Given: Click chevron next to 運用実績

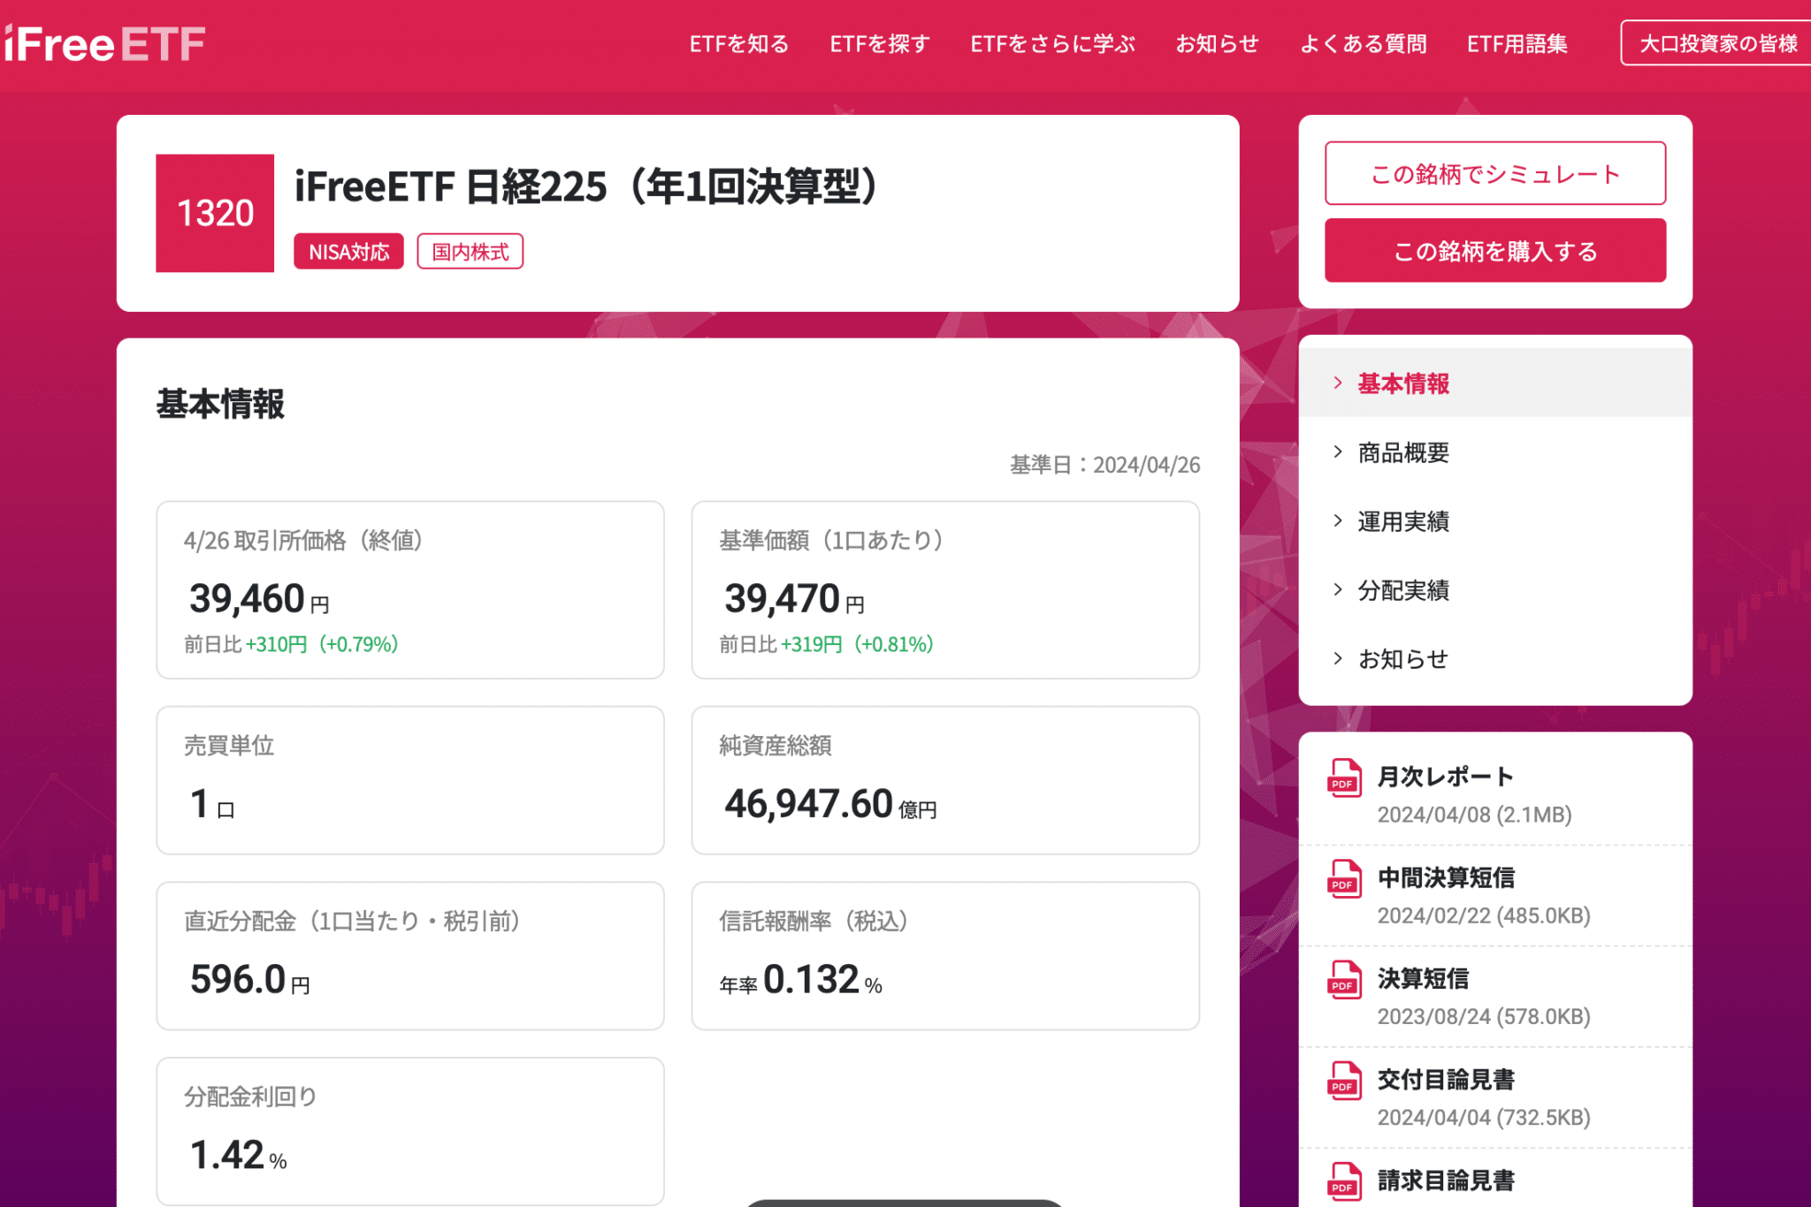Looking at the screenshot, I should point(1338,520).
